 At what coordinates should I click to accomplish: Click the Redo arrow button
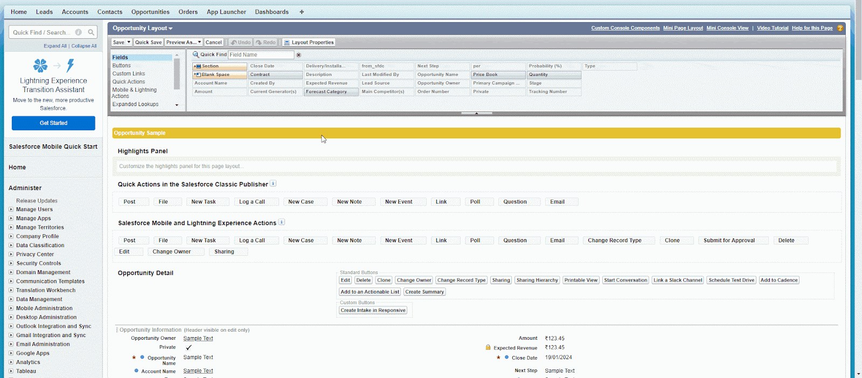coord(266,43)
